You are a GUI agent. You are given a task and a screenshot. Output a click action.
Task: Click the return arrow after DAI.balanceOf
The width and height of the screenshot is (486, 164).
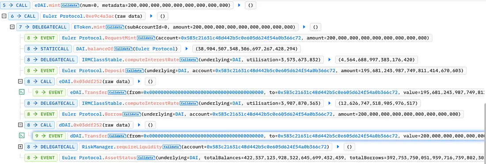pos(186,49)
